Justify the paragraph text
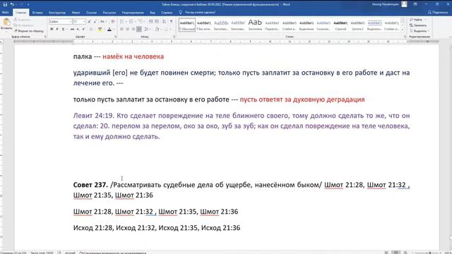The width and height of the screenshot is (452, 254). click(139, 29)
